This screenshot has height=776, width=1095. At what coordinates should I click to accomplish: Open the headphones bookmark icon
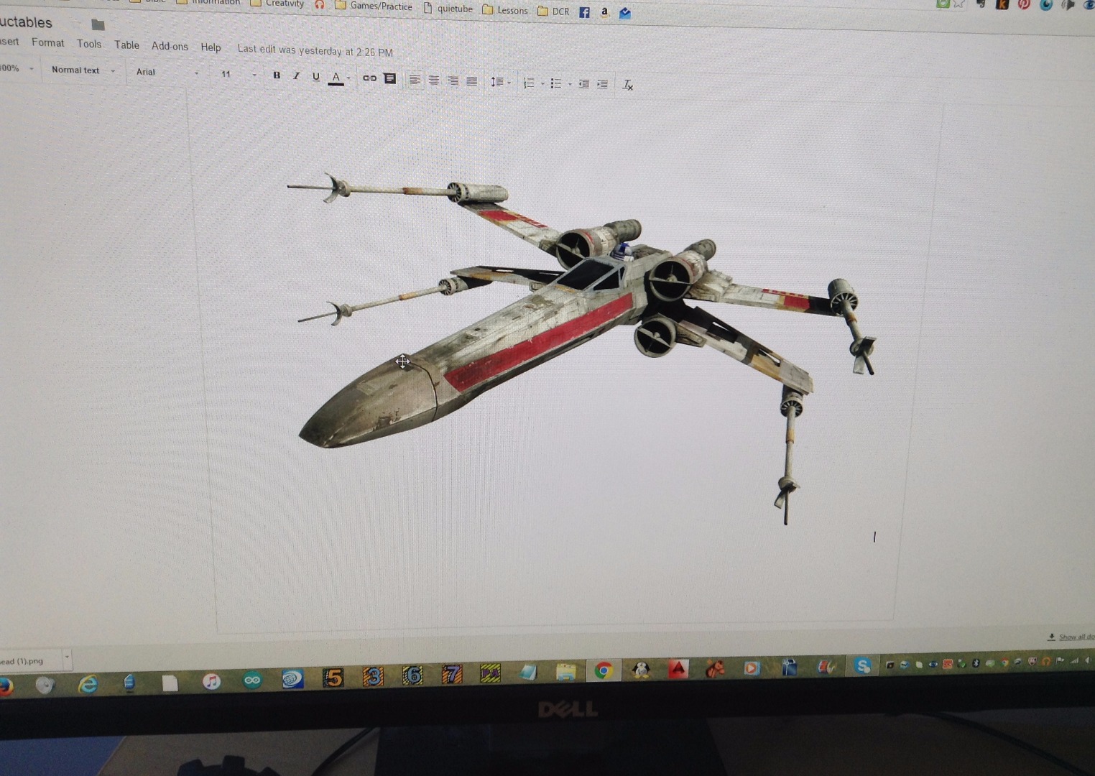(x=320, y=4)
